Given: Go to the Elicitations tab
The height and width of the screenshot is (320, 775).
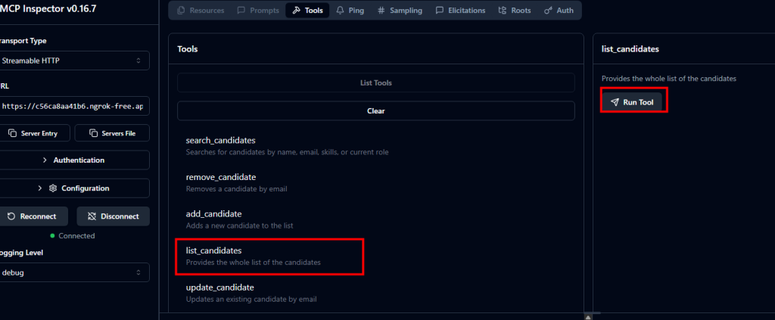Looking at the screenshot, I should pos(462,11).
